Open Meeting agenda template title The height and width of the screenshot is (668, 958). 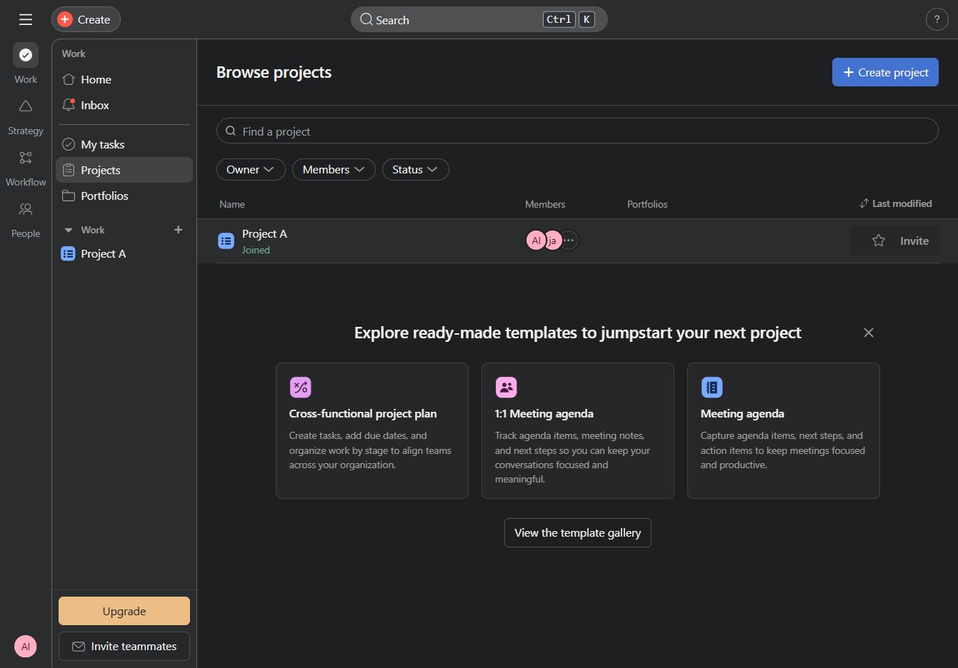(742, 414)
